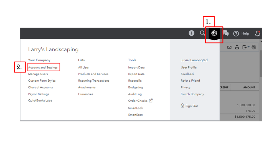
Task: Select Reconcile under Tools
Action: tap(135, 81)
